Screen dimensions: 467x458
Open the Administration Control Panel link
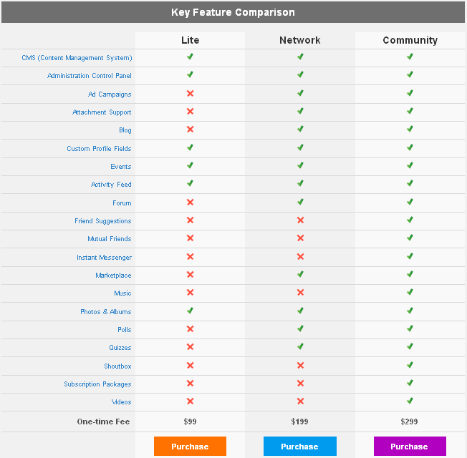(90, 76)
